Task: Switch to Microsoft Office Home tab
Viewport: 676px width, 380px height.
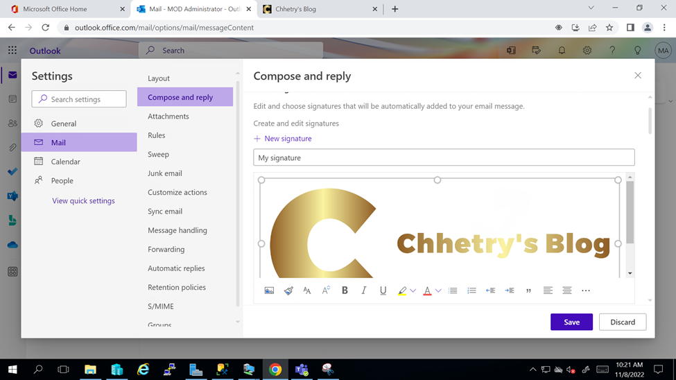Action: [68, 9]
